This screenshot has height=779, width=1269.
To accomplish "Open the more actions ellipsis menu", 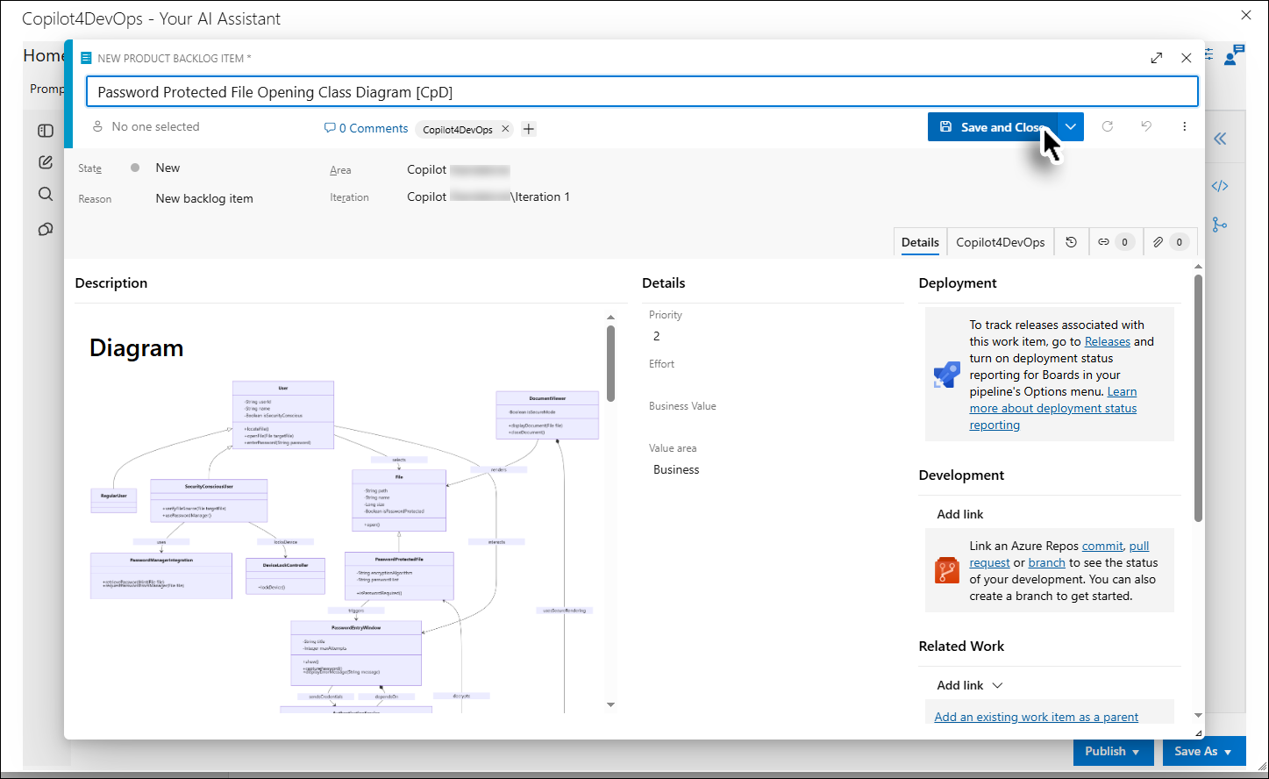I will [1184, 126].
